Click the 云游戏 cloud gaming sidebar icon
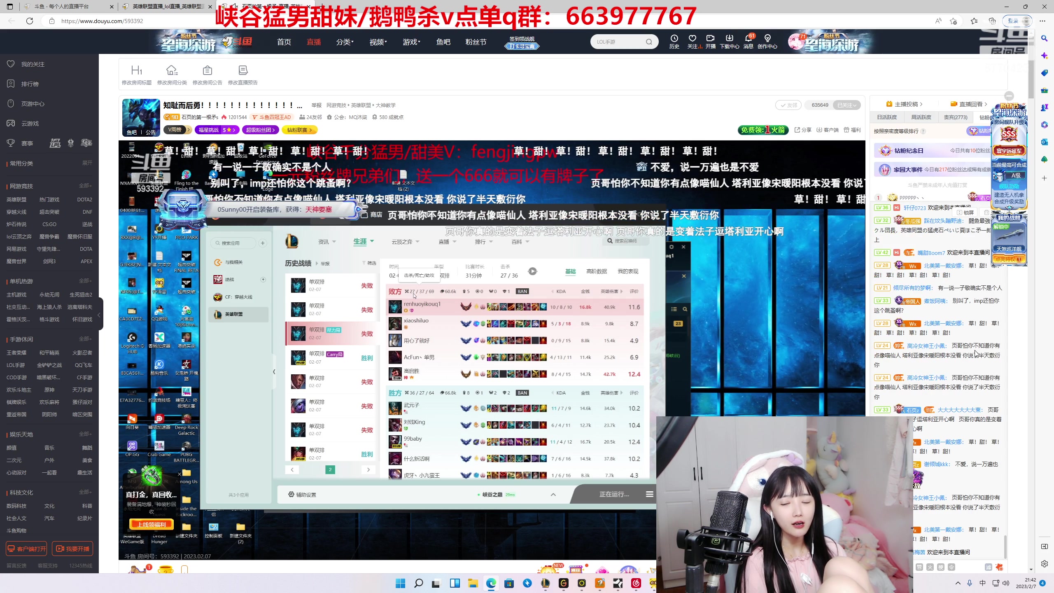This screenshot has width=1054, height=593. [x=11, y=123]
